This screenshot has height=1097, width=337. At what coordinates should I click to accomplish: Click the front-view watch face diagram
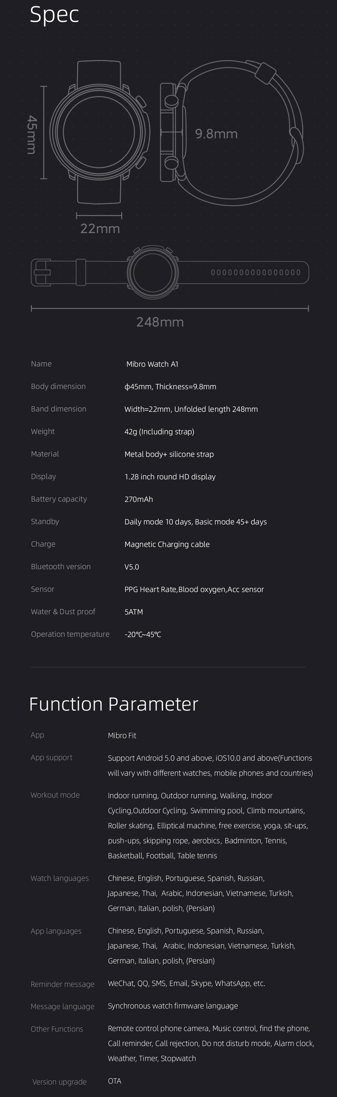click(x=99, y=132)
